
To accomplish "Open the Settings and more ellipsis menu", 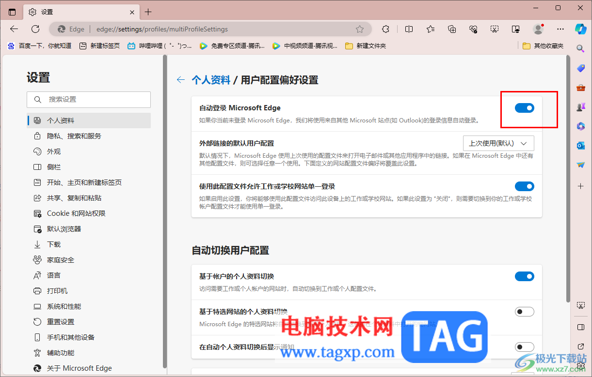I will (560, 29).
